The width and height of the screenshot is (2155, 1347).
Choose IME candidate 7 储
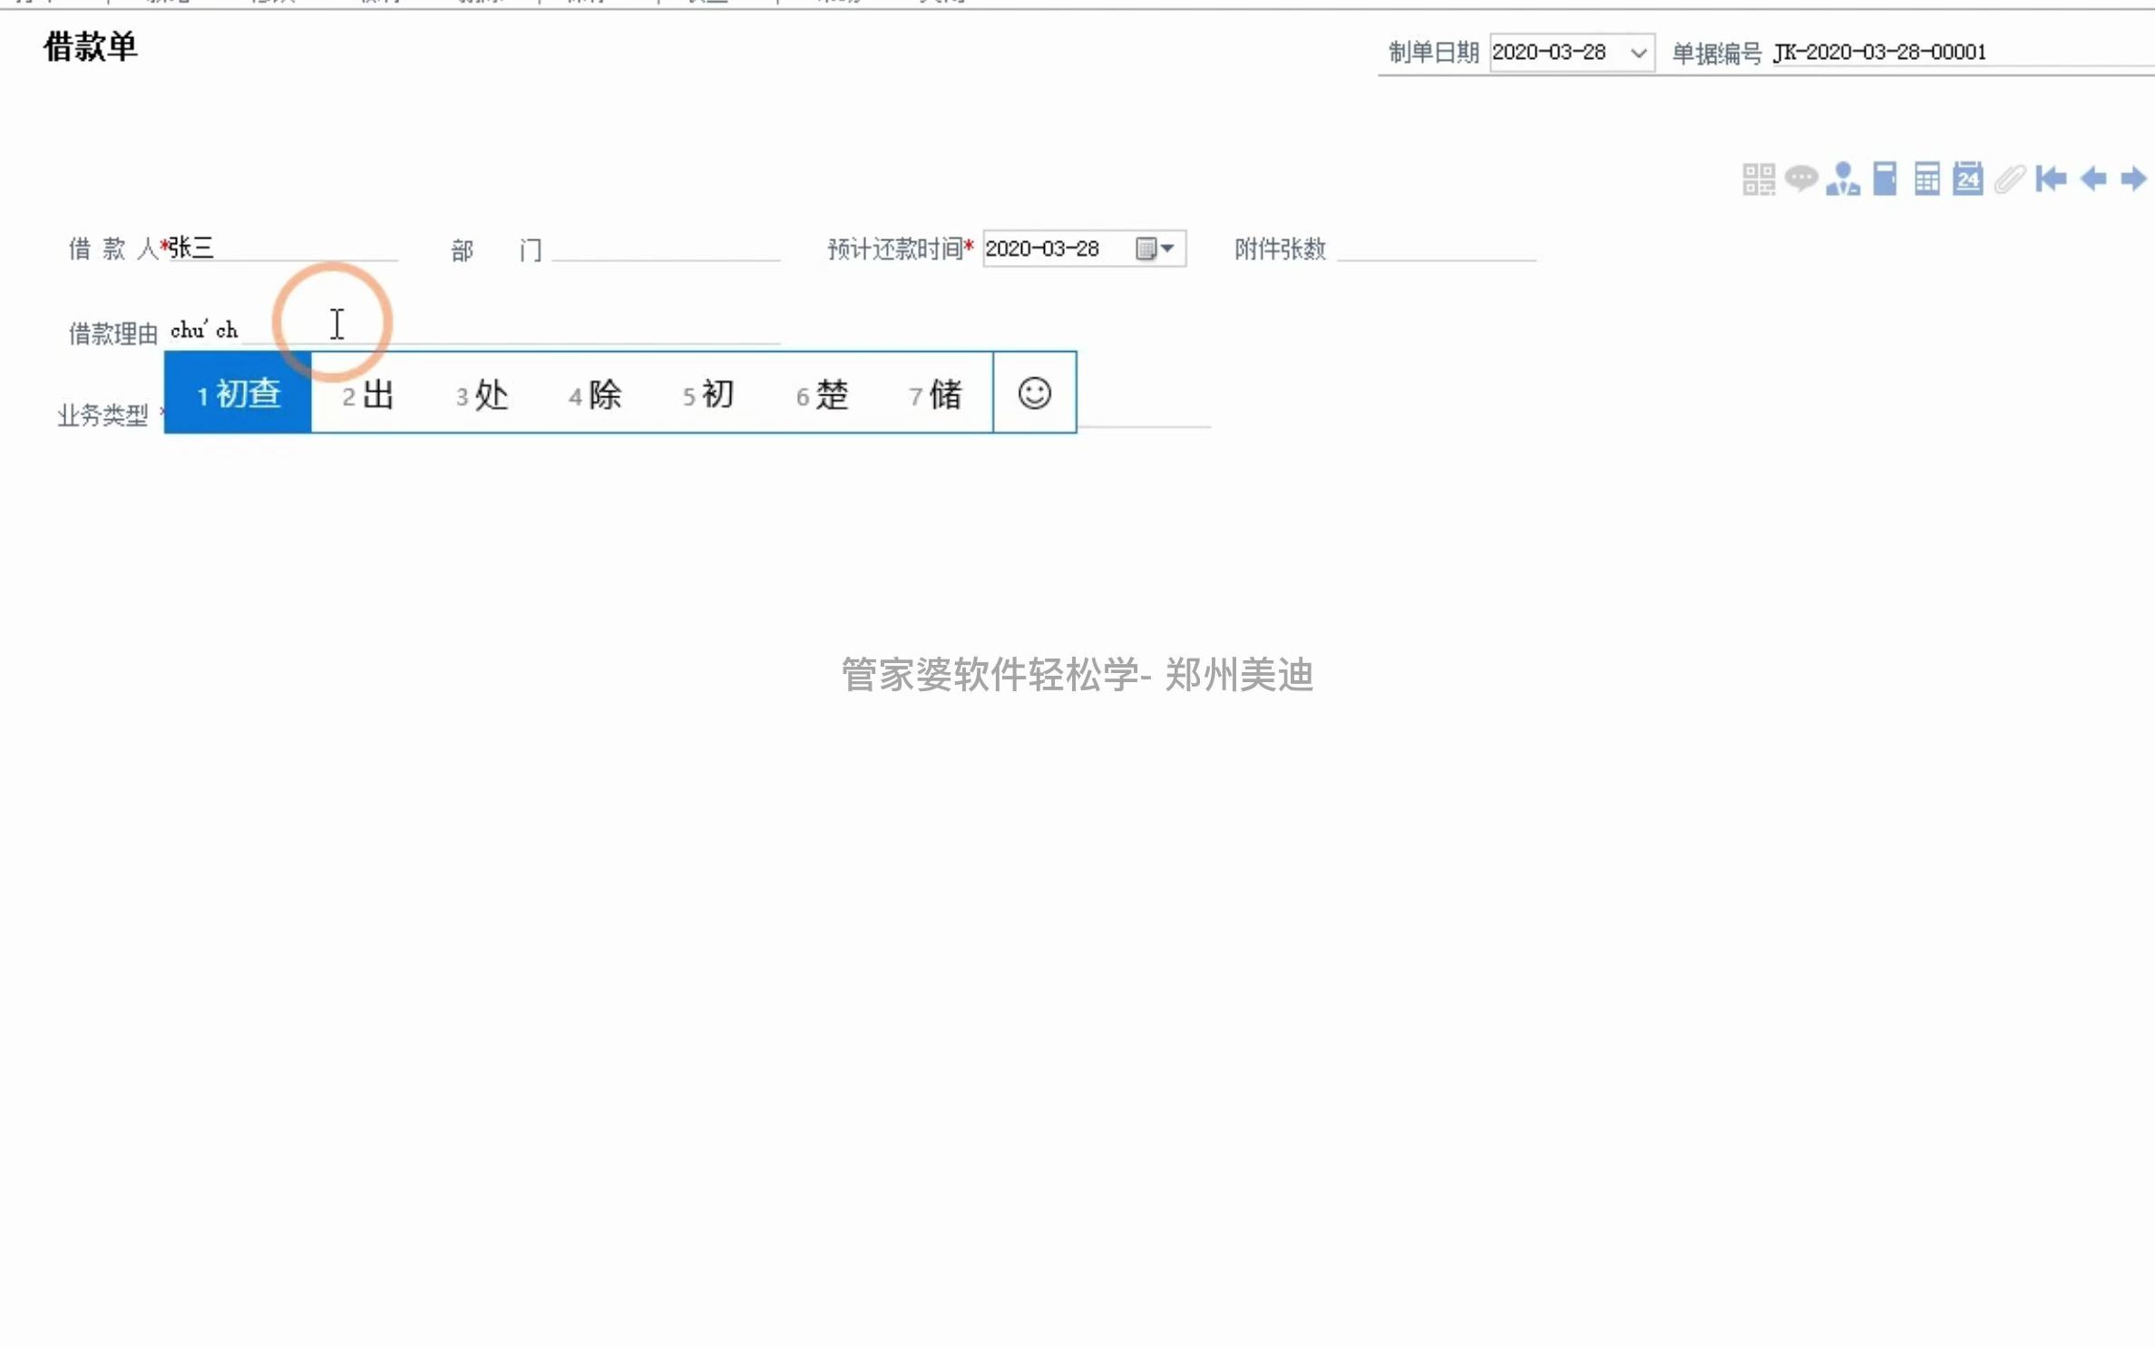(935, 395)
